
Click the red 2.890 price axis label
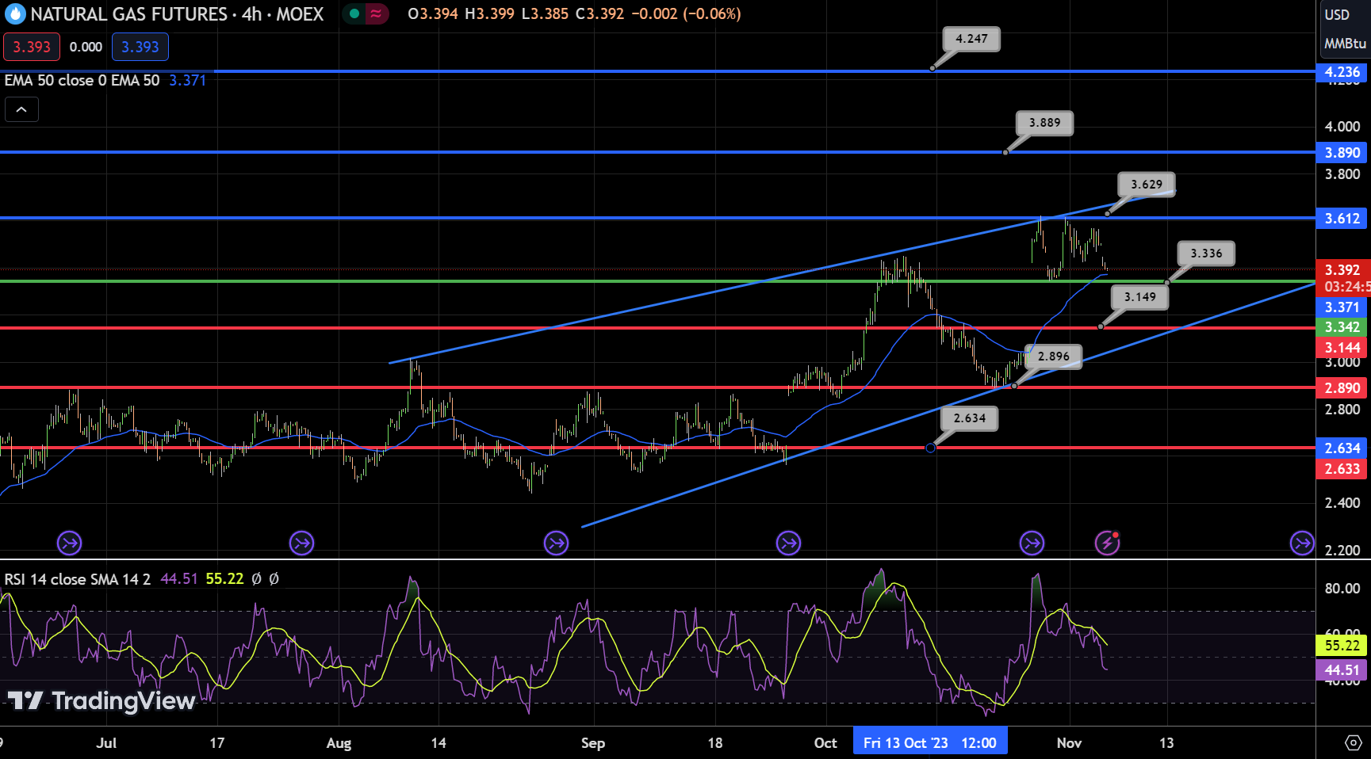click(1342, 388)
